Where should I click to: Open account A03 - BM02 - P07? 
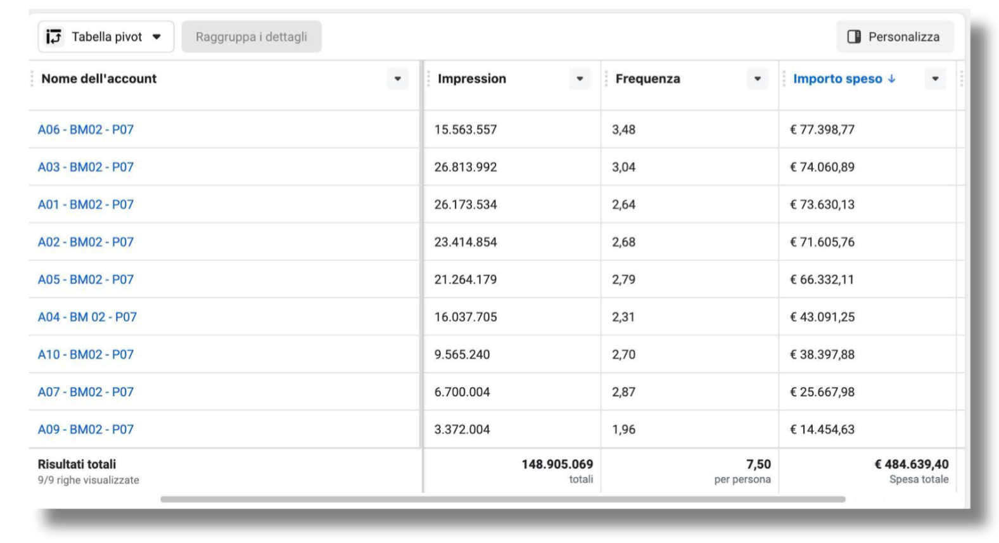tap(86, 167)
